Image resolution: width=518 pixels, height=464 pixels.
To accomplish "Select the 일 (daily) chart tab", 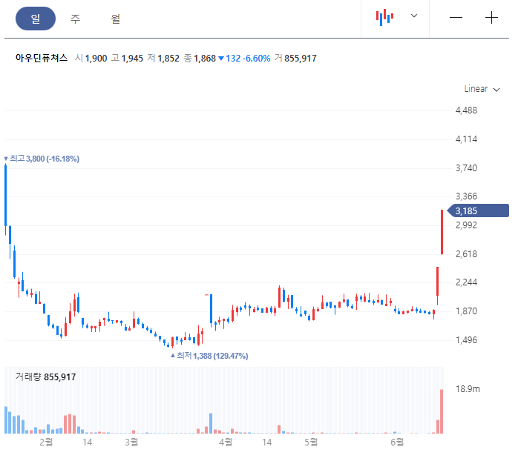I will (36, 19).
